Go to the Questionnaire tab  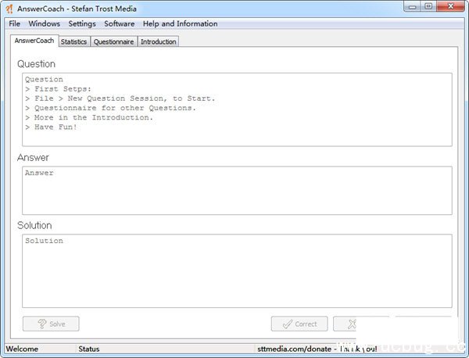point(113,41)
